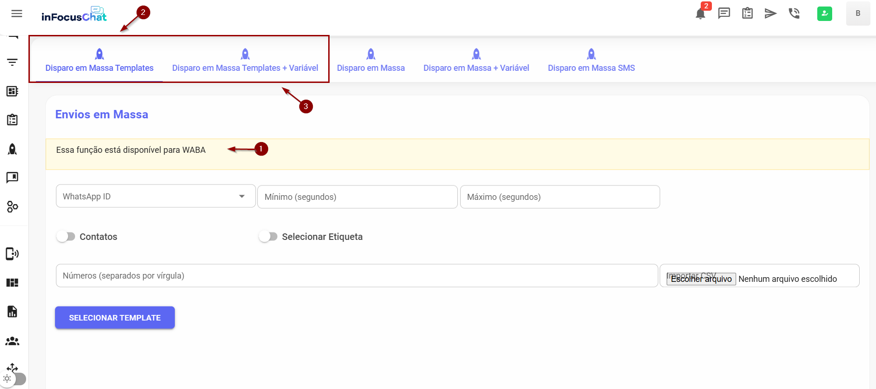This screenshot has height=389, width=876.
Task: Open the hamburger menu in header
Action: (x=17, y=14)
